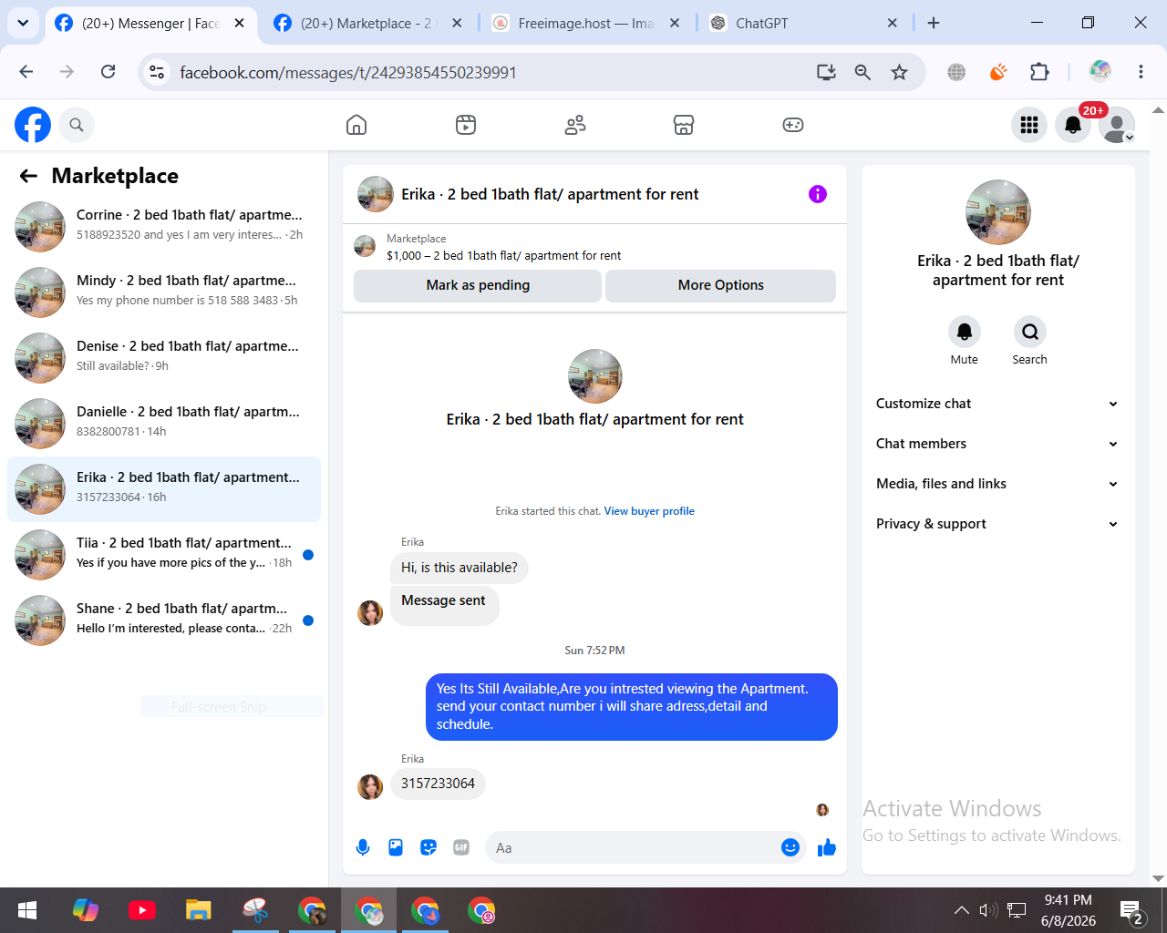
Task: Open a new browser tab
Action: click(x=934, y=23)
